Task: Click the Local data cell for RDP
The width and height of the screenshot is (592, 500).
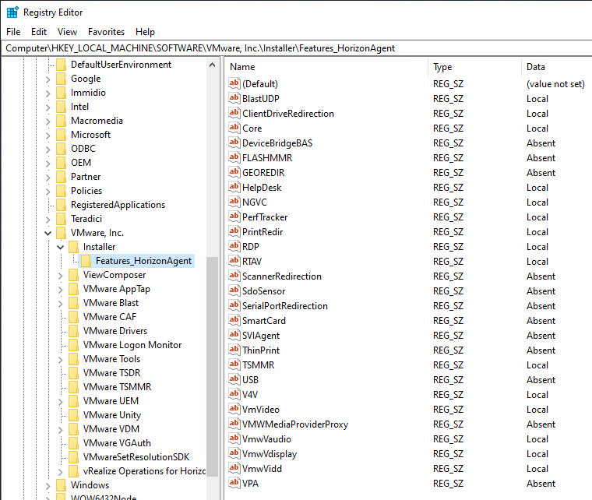Action: (x=537, y=247)
